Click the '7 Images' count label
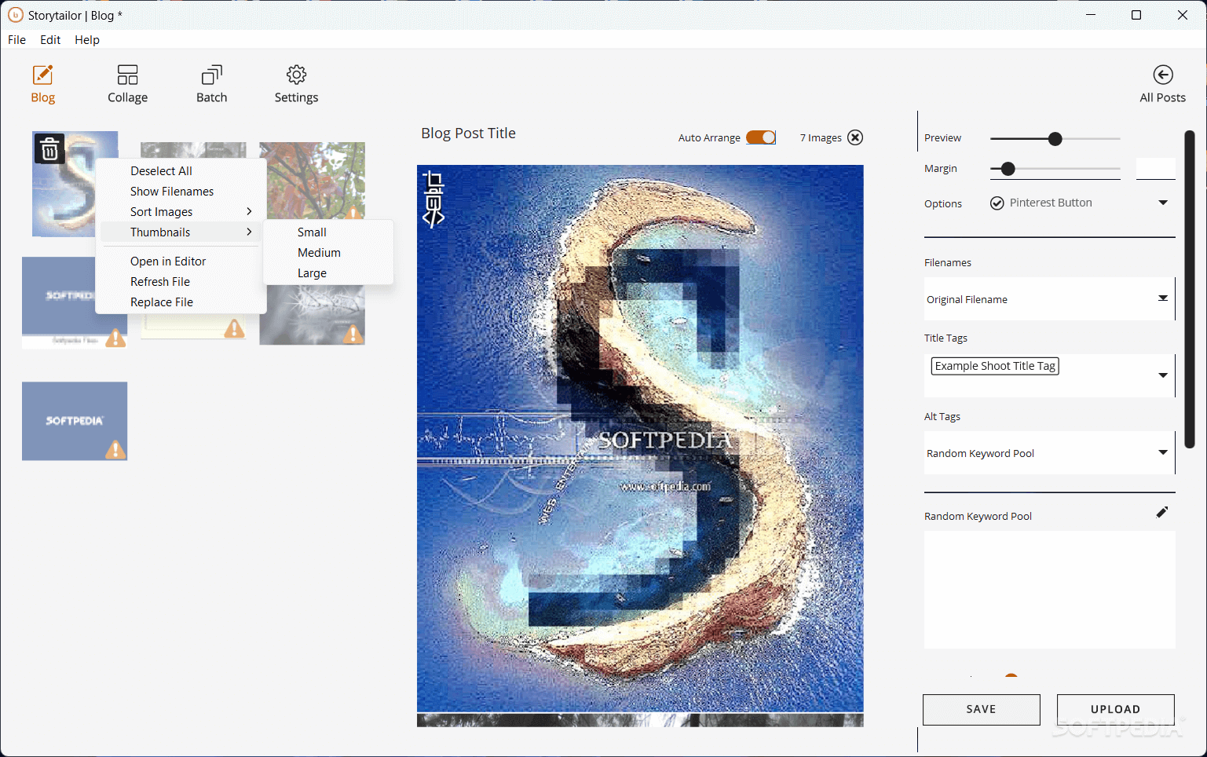This screenshot has height=757, width=1207. click(x=821, y=137)
